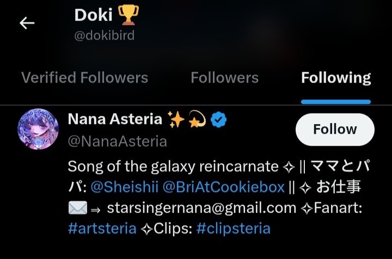Open the #artsteria hashtag

pos(102,228)
